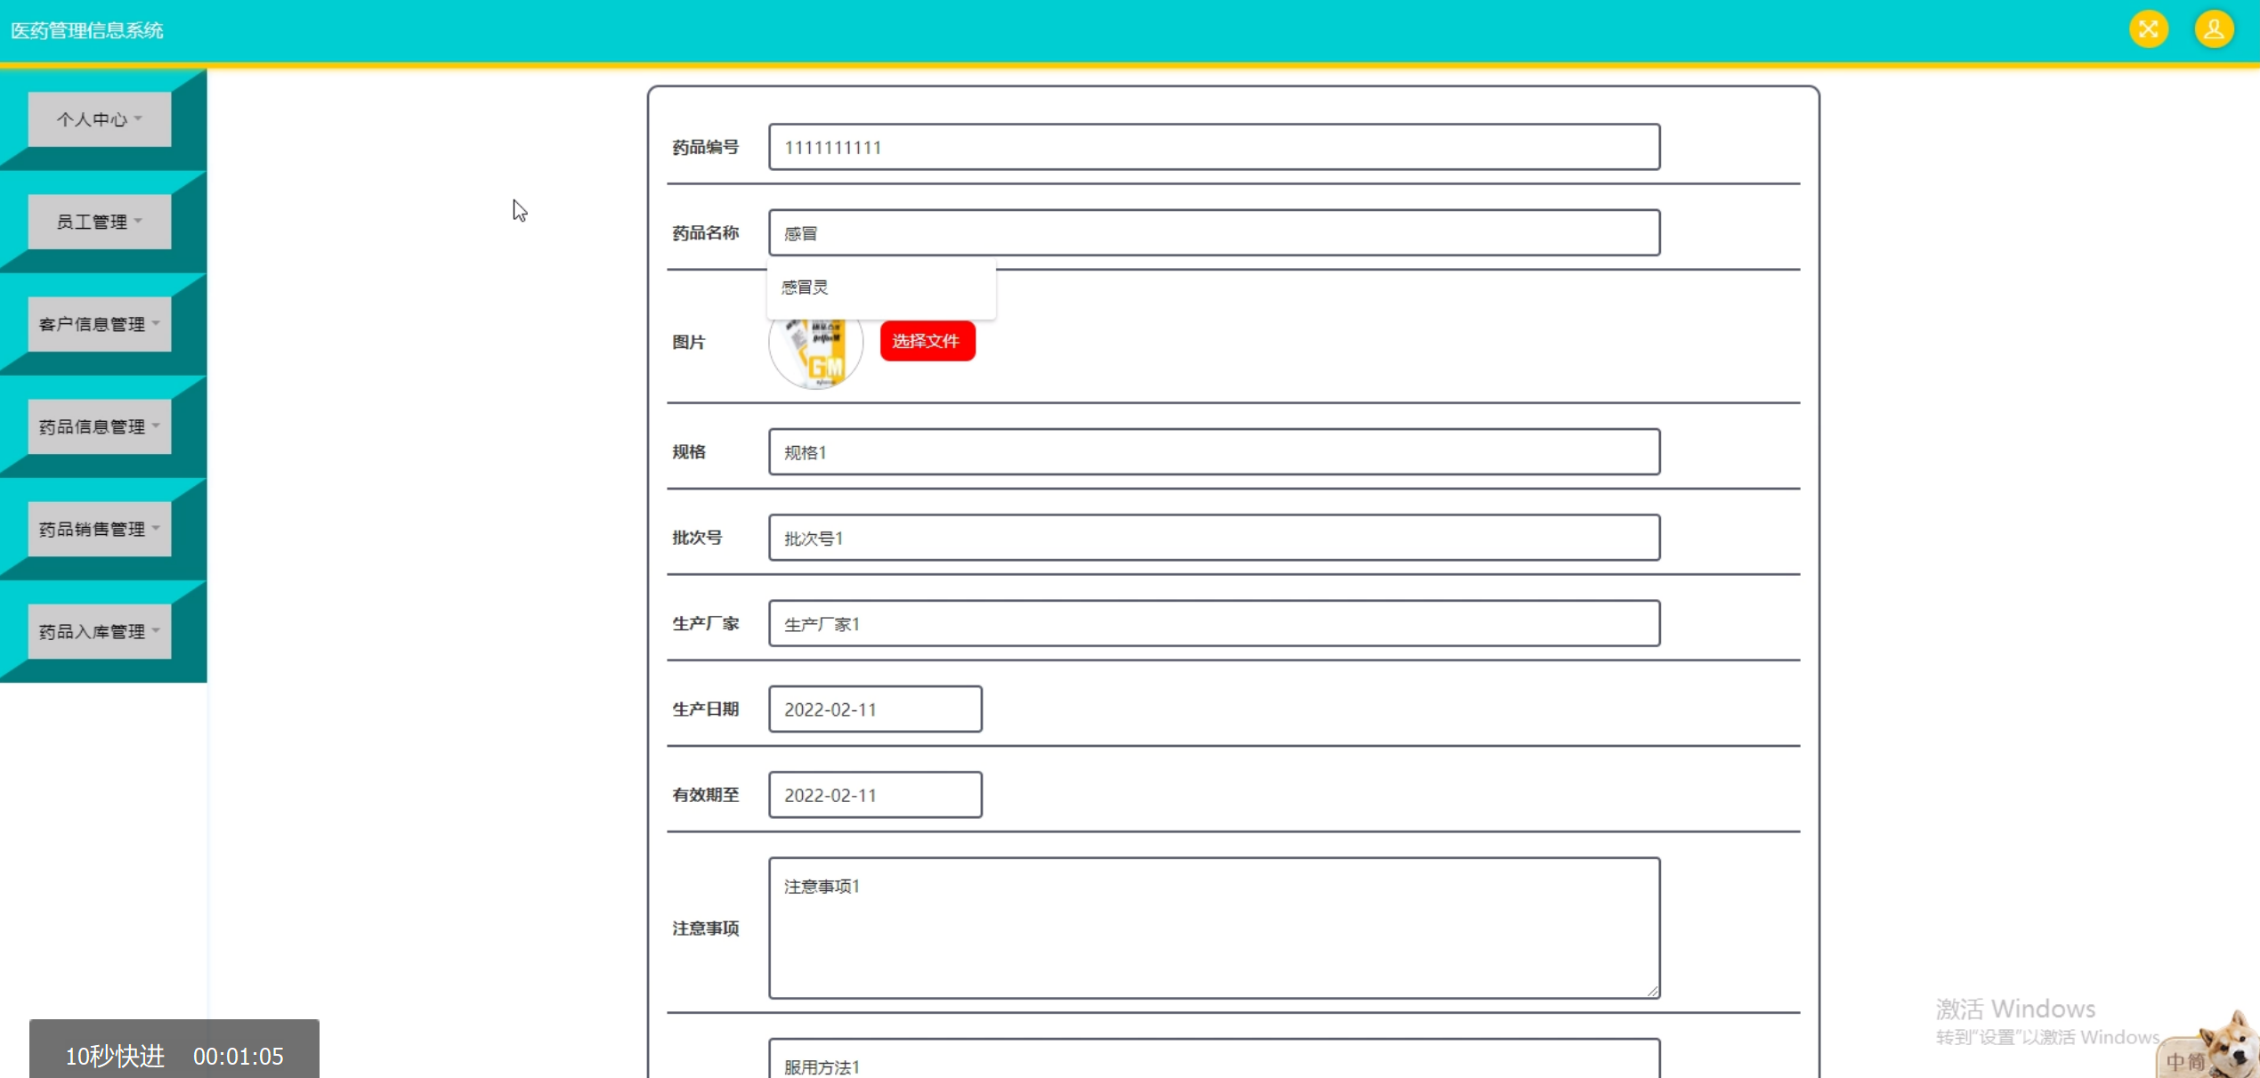Open the user profile icon
This screenshot has width=2260, height=1078.
(x=2214, y=29)
